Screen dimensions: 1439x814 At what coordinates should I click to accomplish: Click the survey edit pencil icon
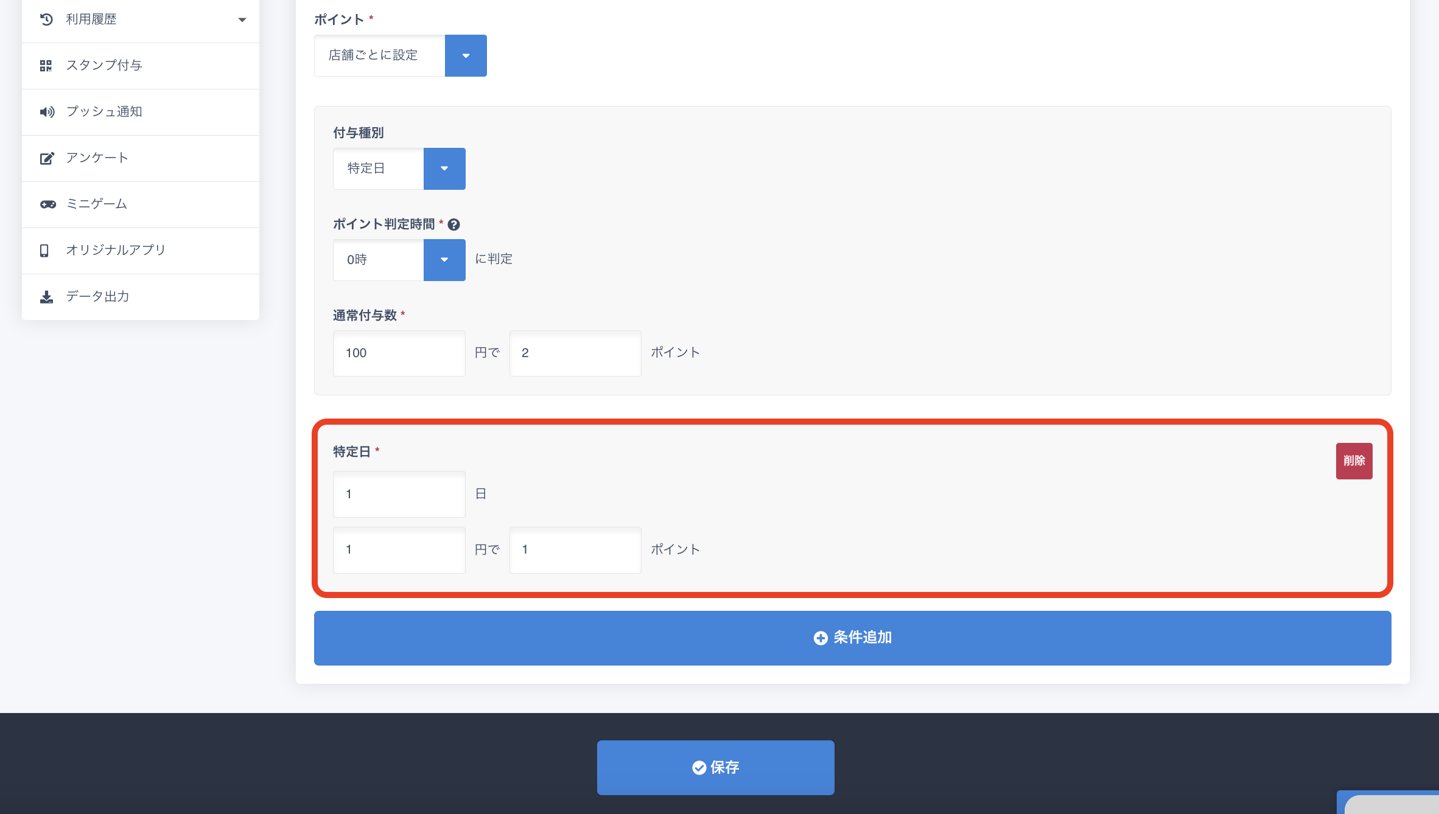point(47,158)
